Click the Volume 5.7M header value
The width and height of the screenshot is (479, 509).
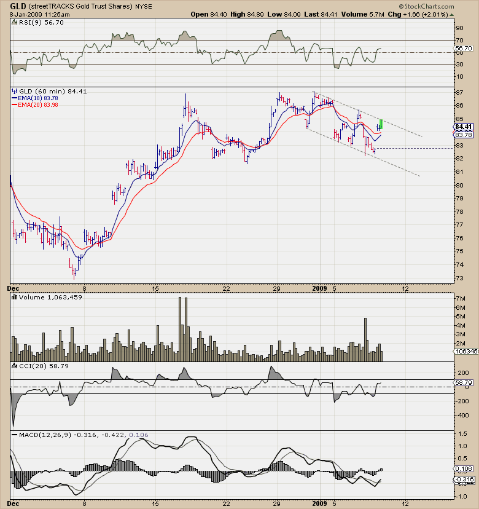tap(362, 14)
